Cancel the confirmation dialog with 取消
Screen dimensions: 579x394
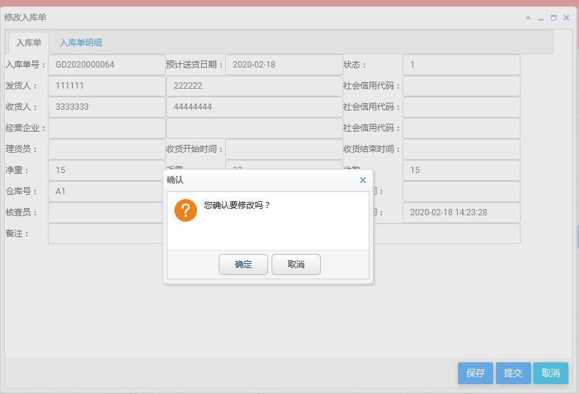[x=295, y=265]
